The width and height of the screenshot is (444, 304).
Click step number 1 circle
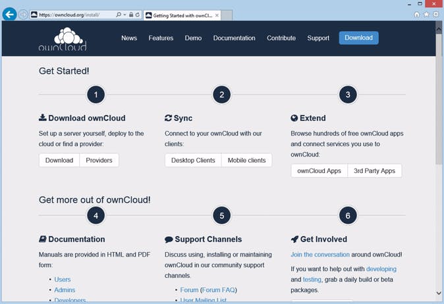coord(96,95)
